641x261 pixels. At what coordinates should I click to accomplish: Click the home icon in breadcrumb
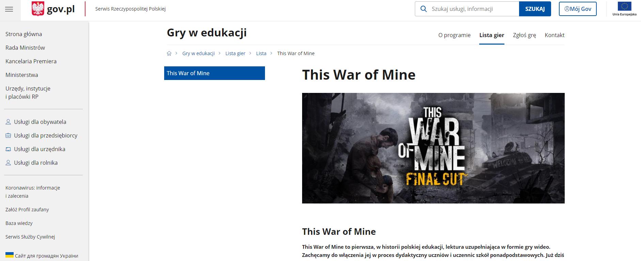(x=169, y=53)
